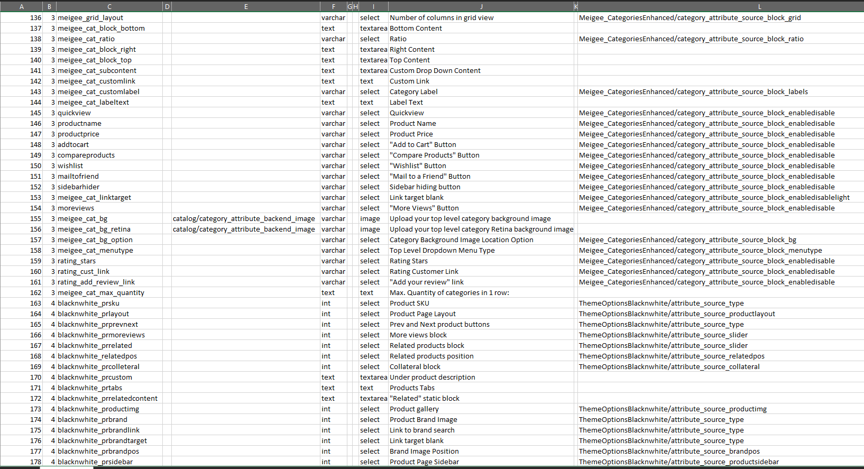The width and height of the screenshot is (864, 469).
Task: Click source cell ending 'block_menutype'
Action: tap(721, 250)
